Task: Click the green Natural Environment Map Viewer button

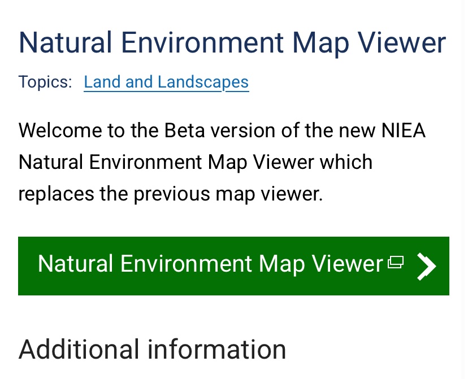Action: pyautogui.click(x=233, y=265)
